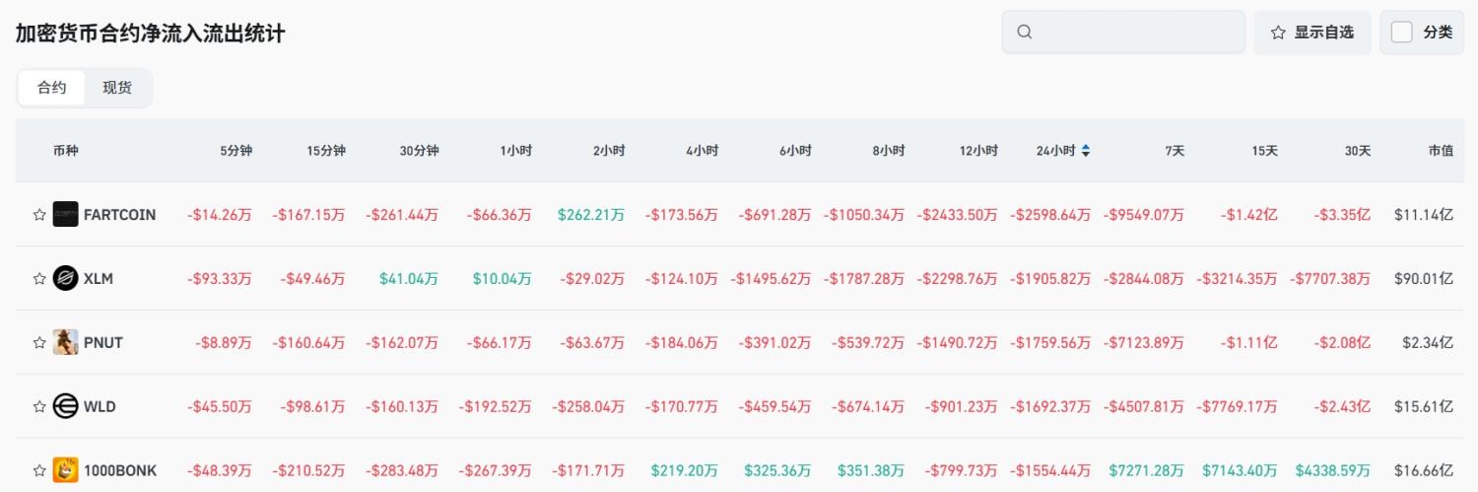Click the PNUT coin logo
This screenshot has height=492, width=1478.
[65, 342]
